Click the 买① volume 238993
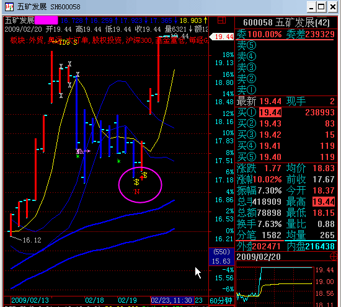 pos(320,112)
